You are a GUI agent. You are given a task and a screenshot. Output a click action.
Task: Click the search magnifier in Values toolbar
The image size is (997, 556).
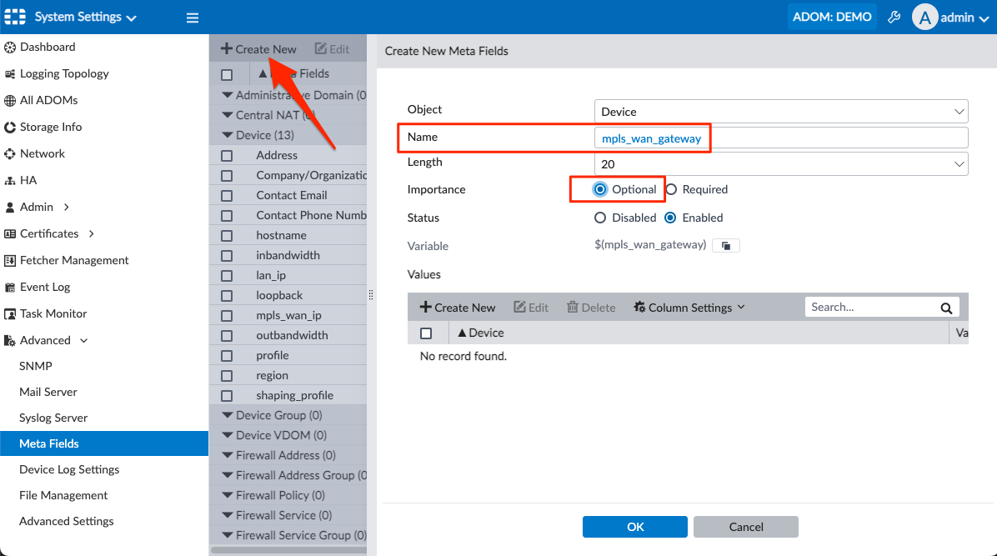point(946,307)
